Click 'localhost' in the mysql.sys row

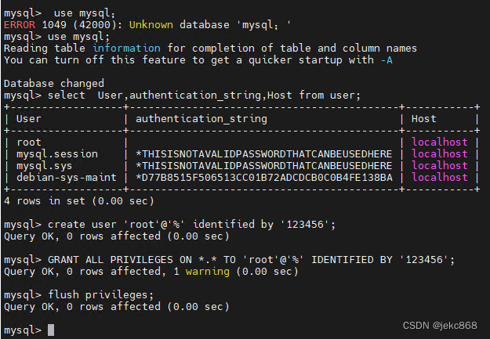[x=440, y=165]
